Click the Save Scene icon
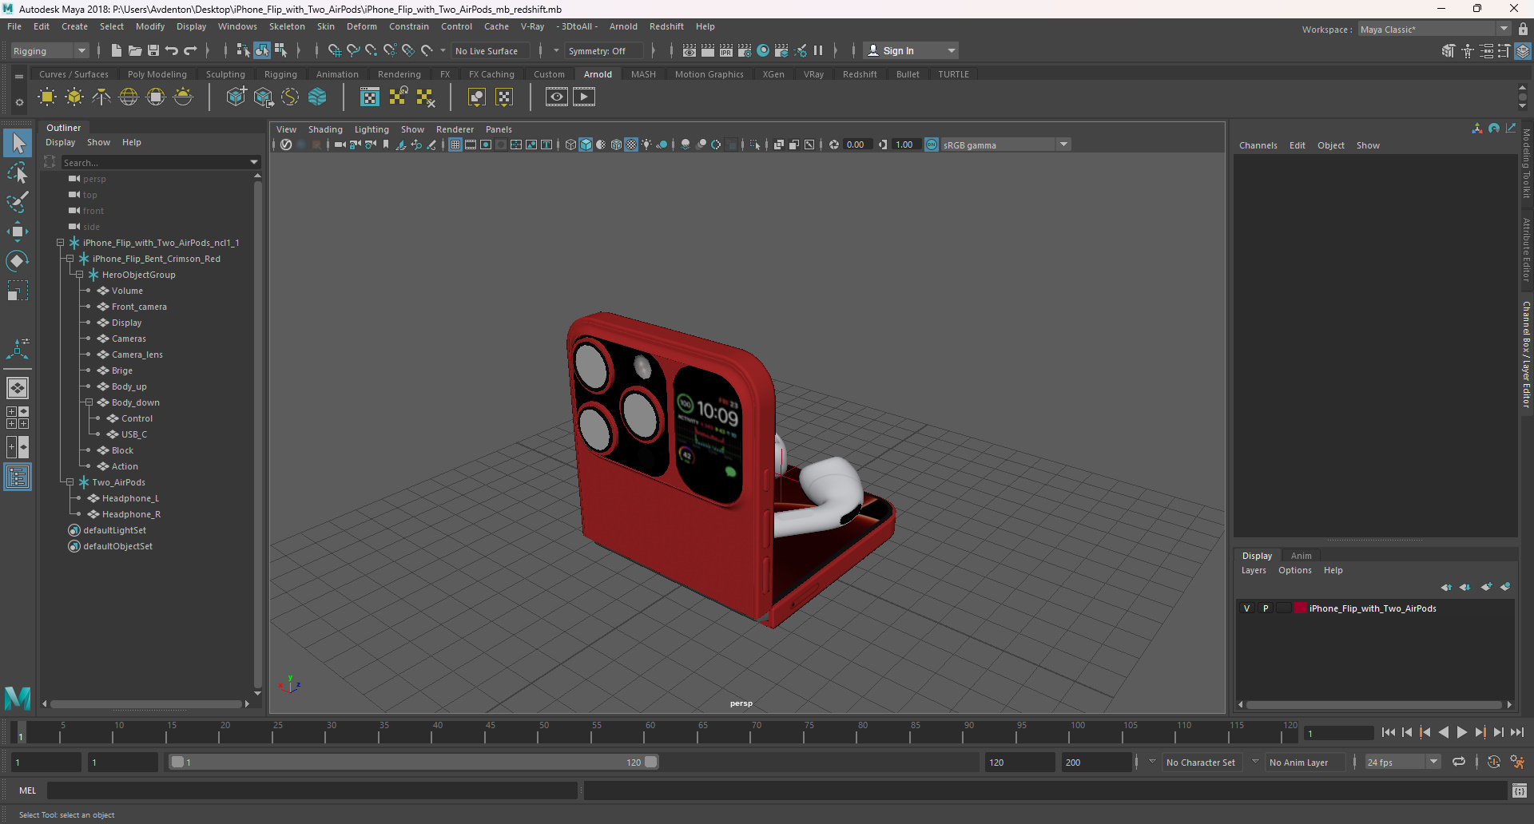The width and height of the screenshot is (1534, 824). [x=153, y=50]
